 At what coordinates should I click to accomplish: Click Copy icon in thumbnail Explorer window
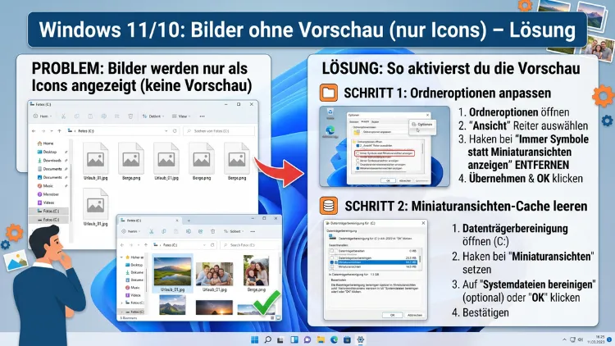pyautogui.click(x=163, y=231)
